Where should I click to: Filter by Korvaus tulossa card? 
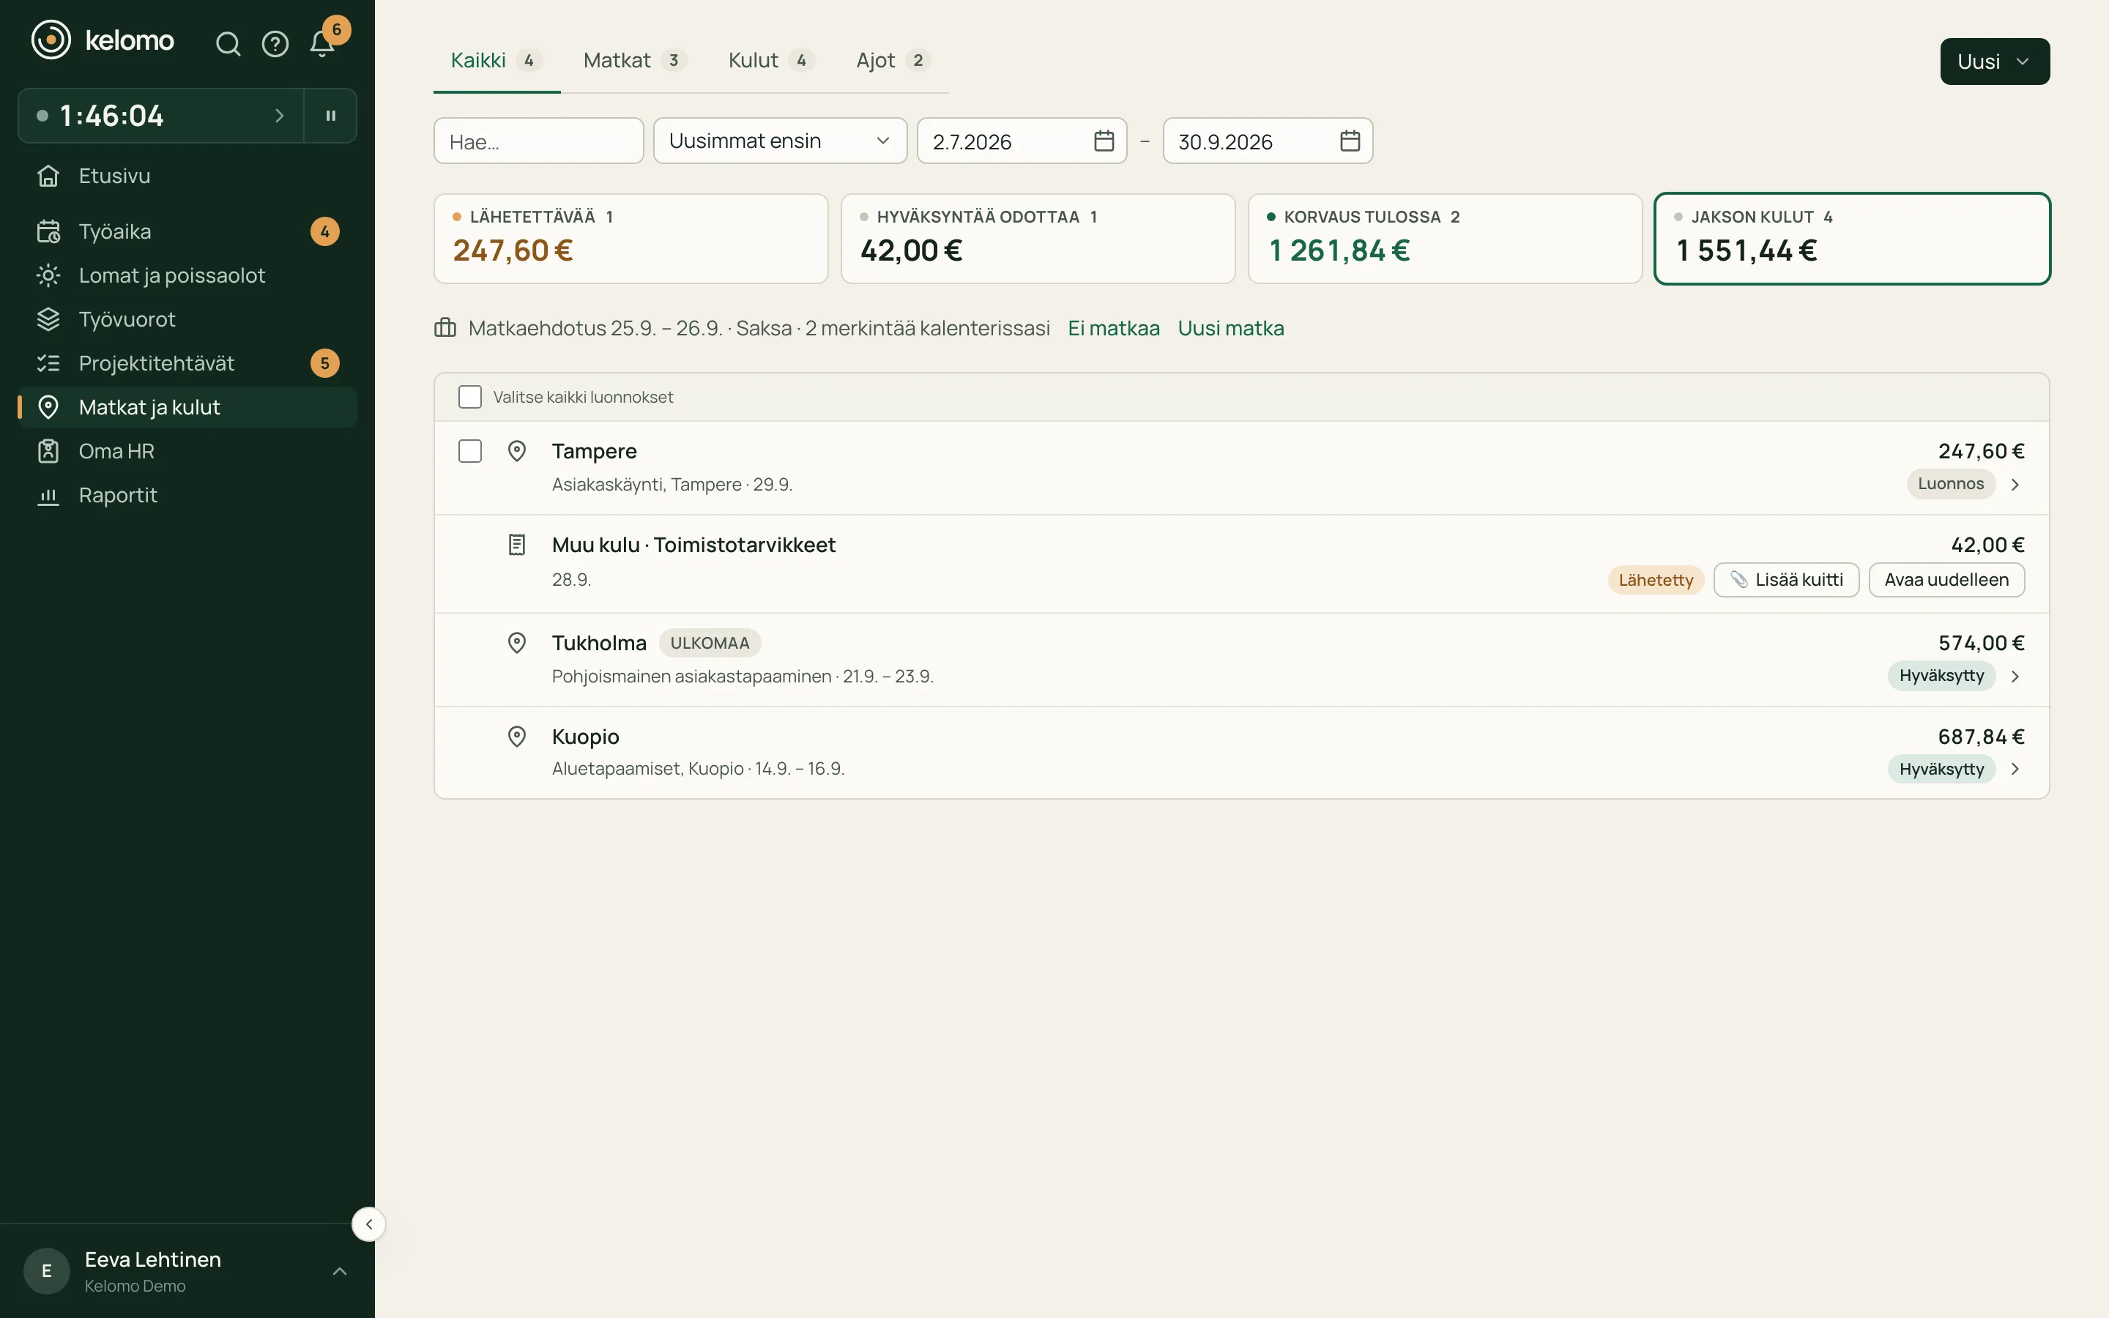click(x=1445, y=239)
